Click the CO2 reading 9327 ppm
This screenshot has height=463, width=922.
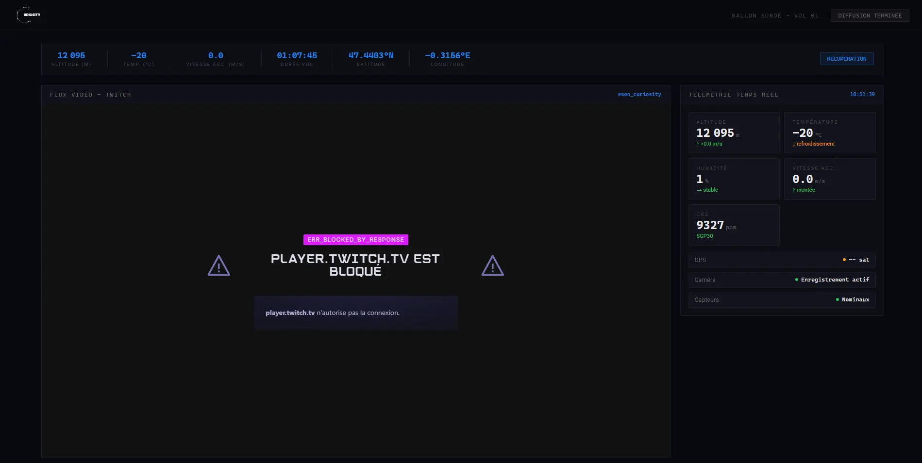[716, 225]
